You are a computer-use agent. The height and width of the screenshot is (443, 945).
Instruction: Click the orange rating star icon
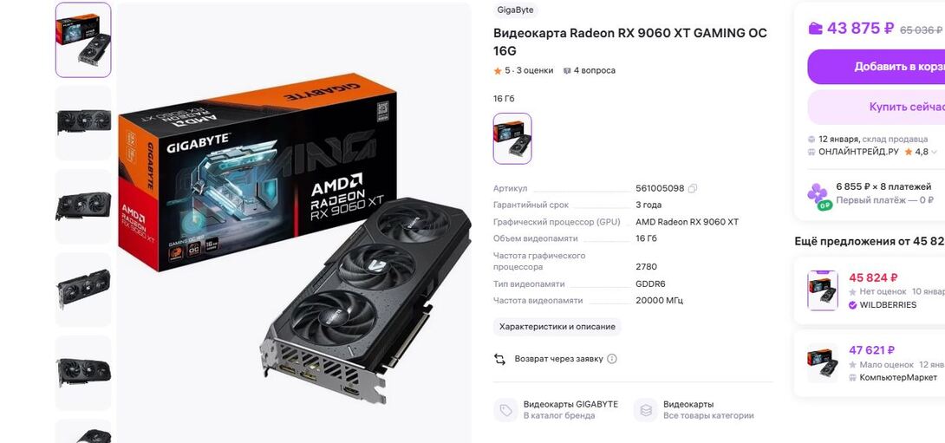498,71
